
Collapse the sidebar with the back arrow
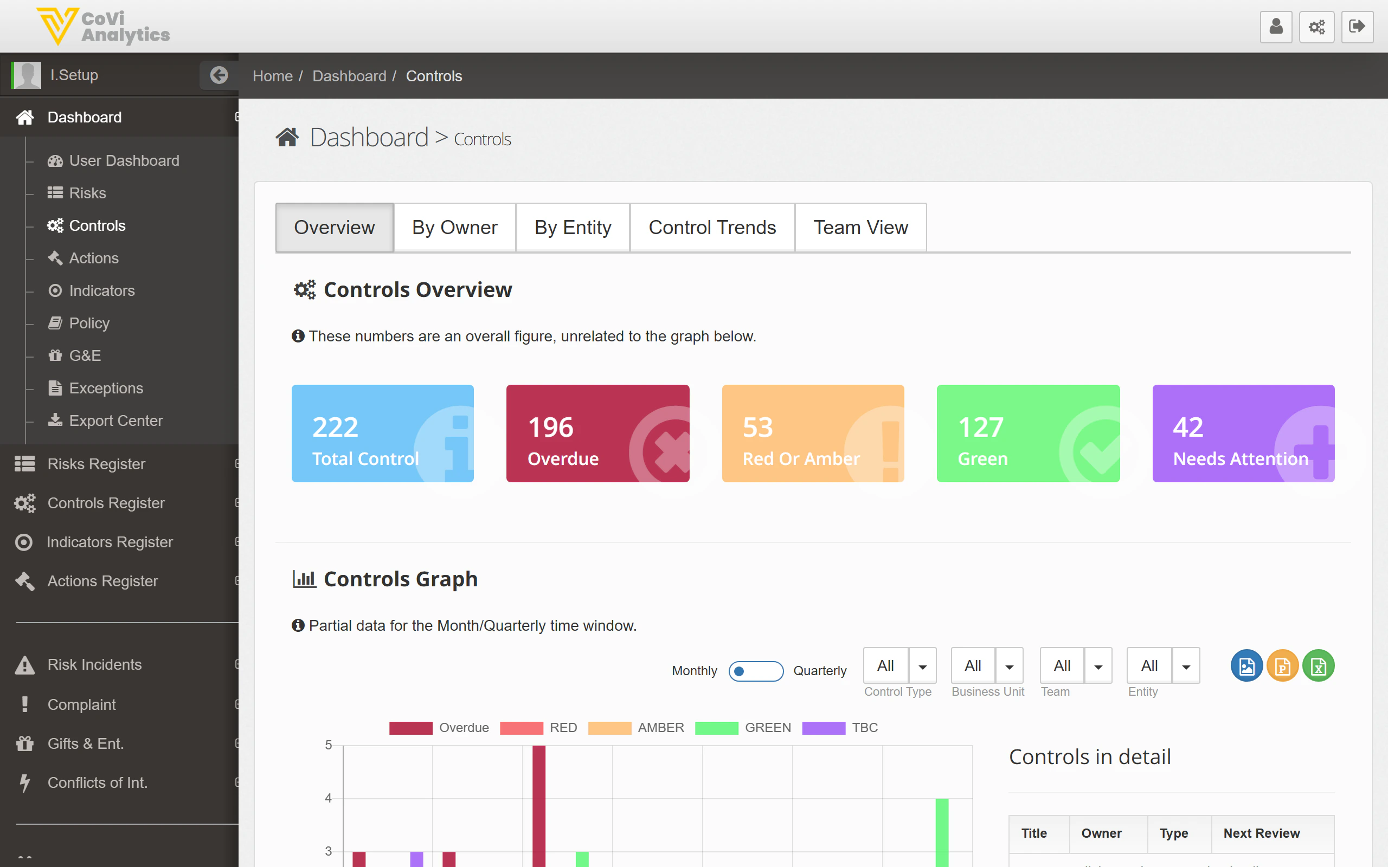pyautogui.click(x=219, y=75)
